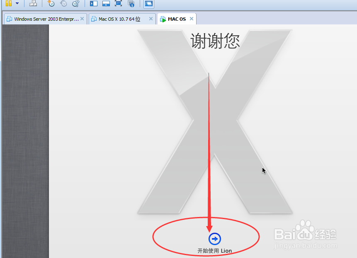This screenshot has height=258, width=357.
Task: Enter full screen mode
Action: pyautogui.click(x=119, y=3)
